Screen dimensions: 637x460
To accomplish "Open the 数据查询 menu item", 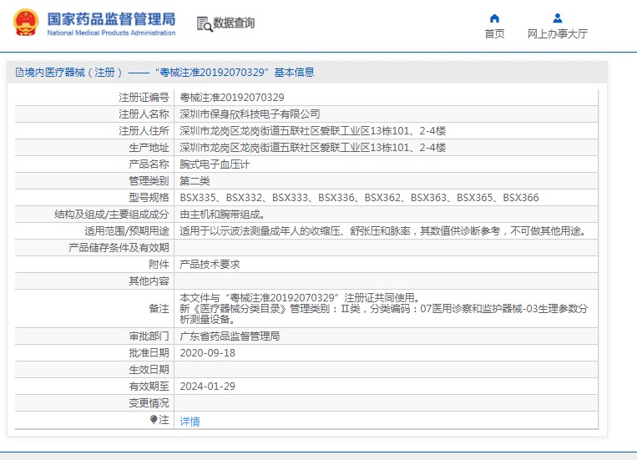I will (x=234, y=23).
